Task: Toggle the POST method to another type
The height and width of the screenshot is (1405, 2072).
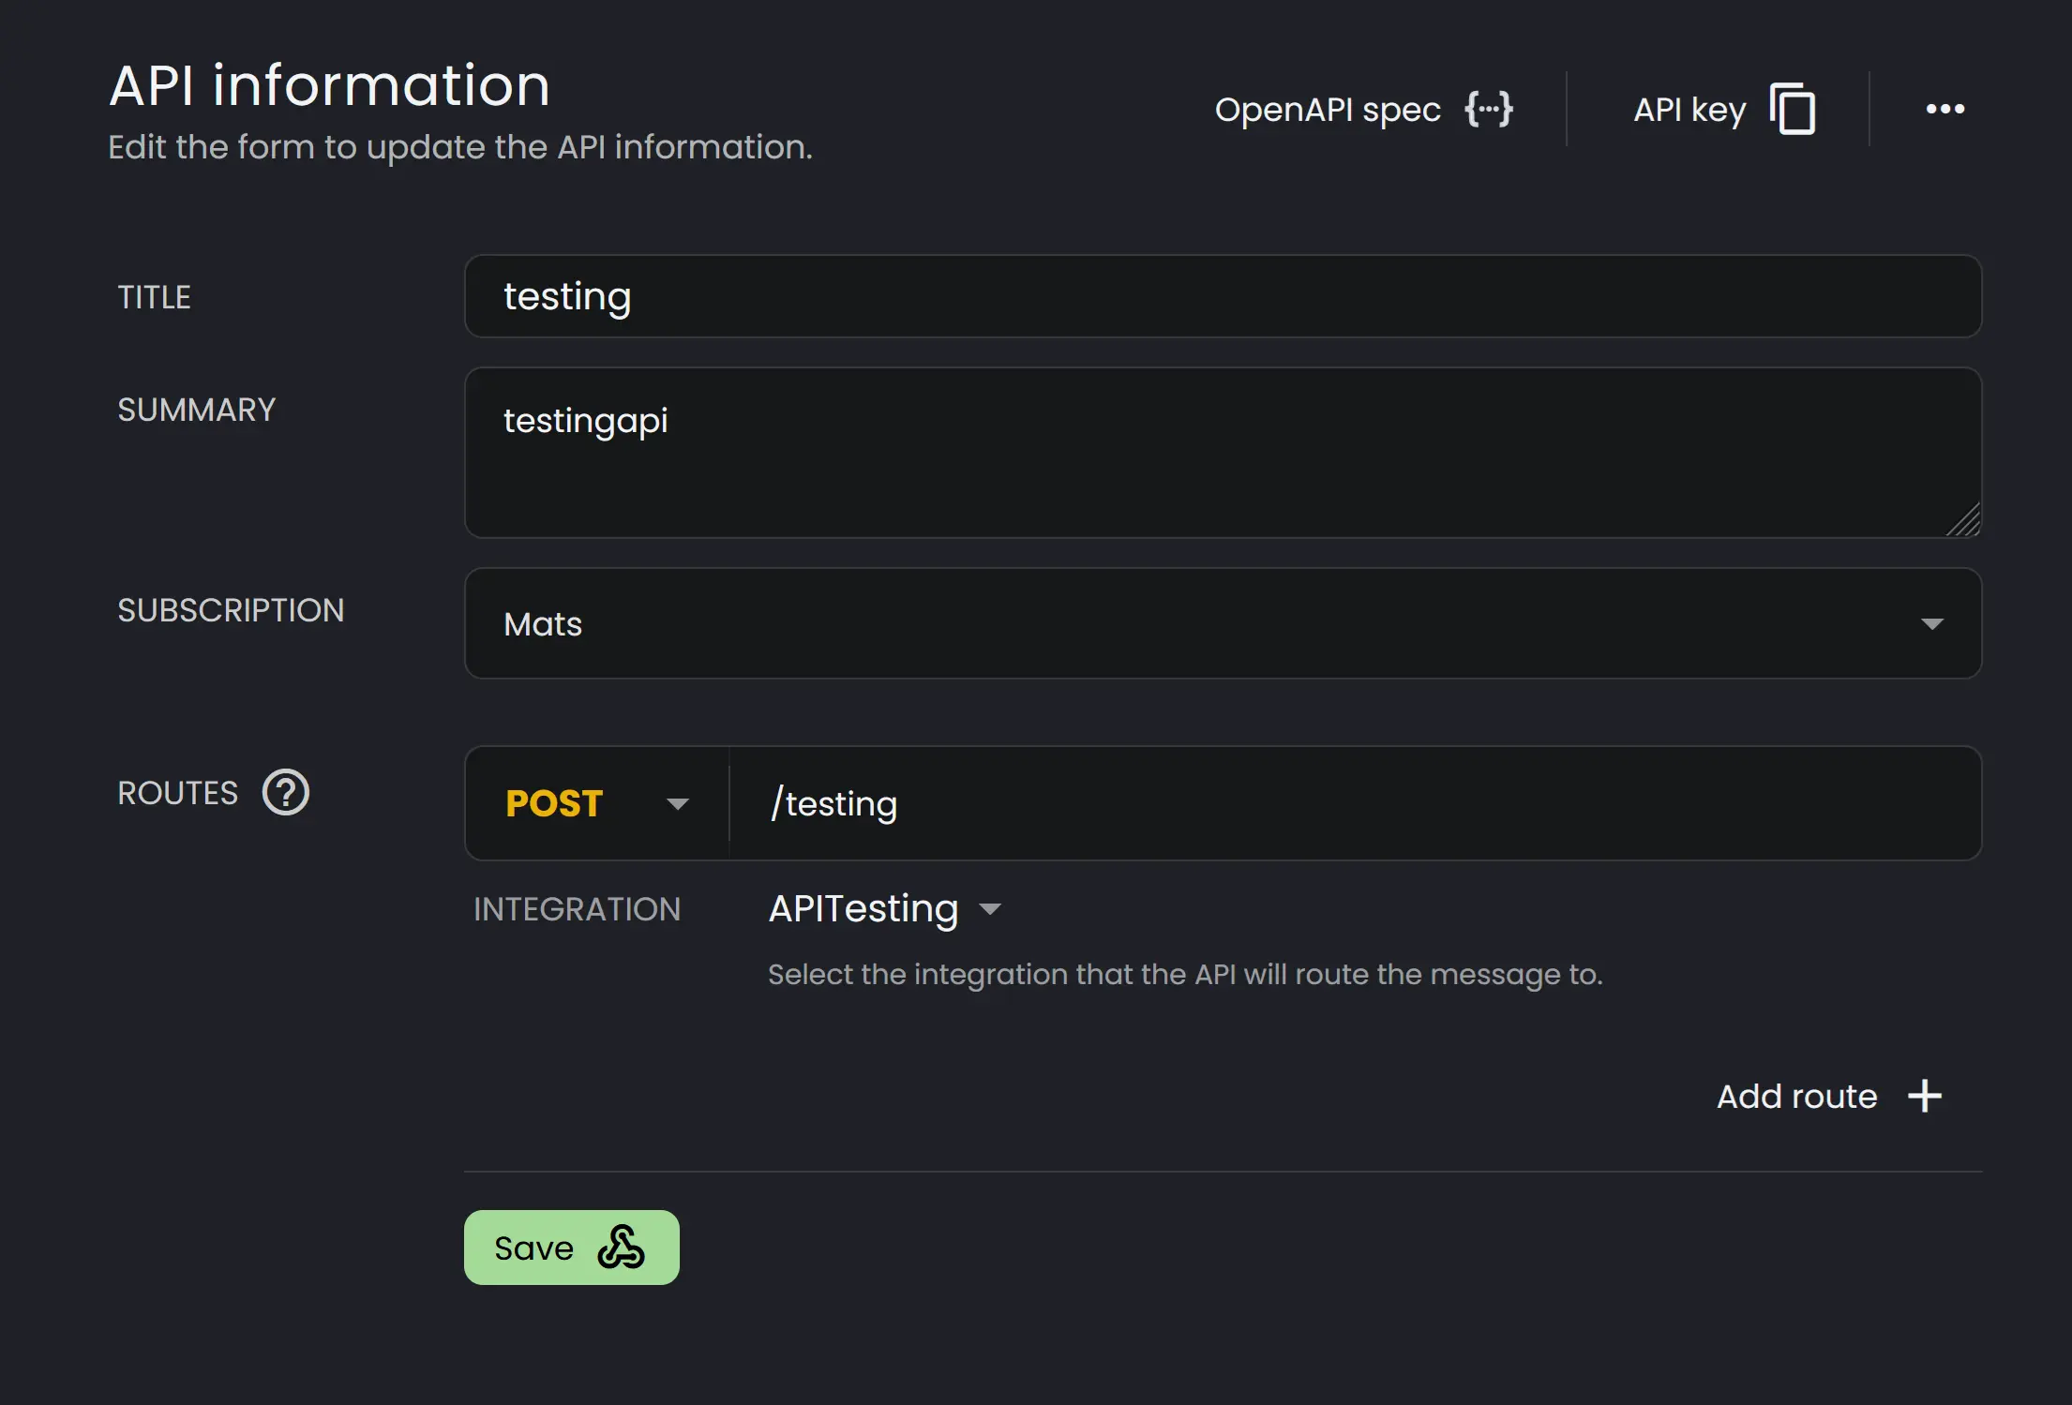Action: tap(678, 803)
